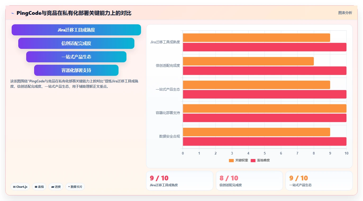Click the 表格 tag chip

39,187
